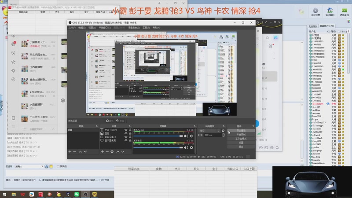Image resolution: width=352 pixels, height=198 pixels.
Task: Undock the 混音器 panel via header icon
Action: click(x=194, y=126)
